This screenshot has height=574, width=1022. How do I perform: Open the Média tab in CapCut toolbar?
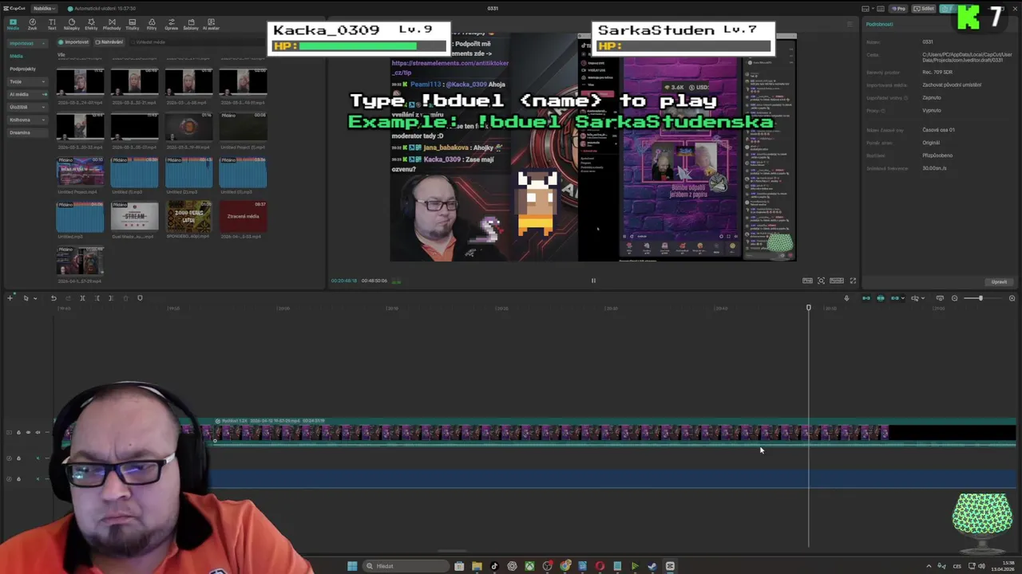point(13,24)
